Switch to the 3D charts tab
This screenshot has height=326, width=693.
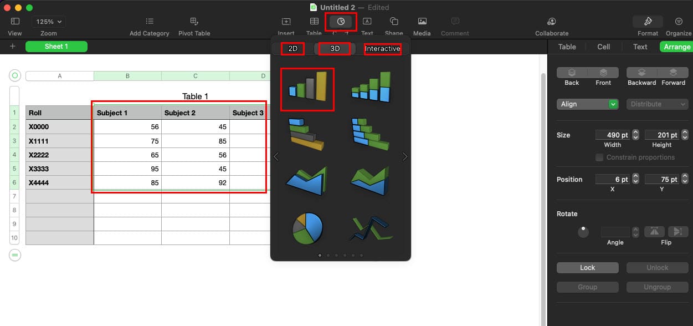point(335,49)
